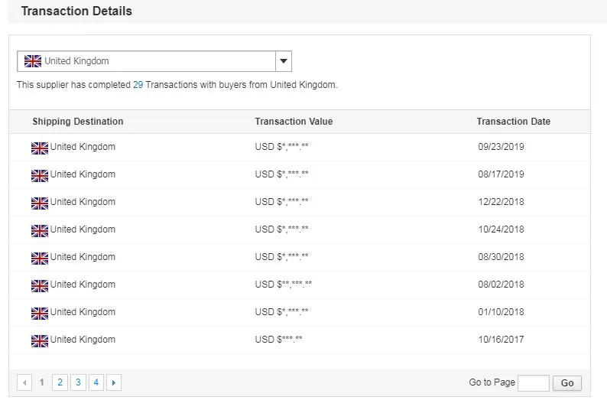Click UK flag in 09/23/2019 row
607x410 pixels.
(x=39, y=148)
